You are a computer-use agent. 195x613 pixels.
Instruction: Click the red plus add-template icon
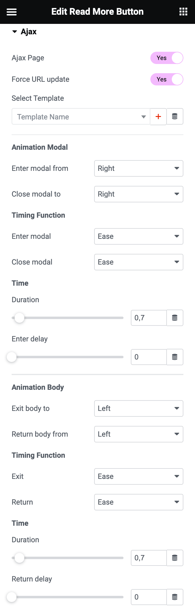click(x=158, y=117)
